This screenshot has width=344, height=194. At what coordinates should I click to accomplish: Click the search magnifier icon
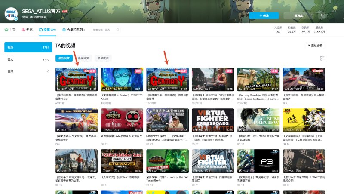pyautogui.click(x=118, y=30)
